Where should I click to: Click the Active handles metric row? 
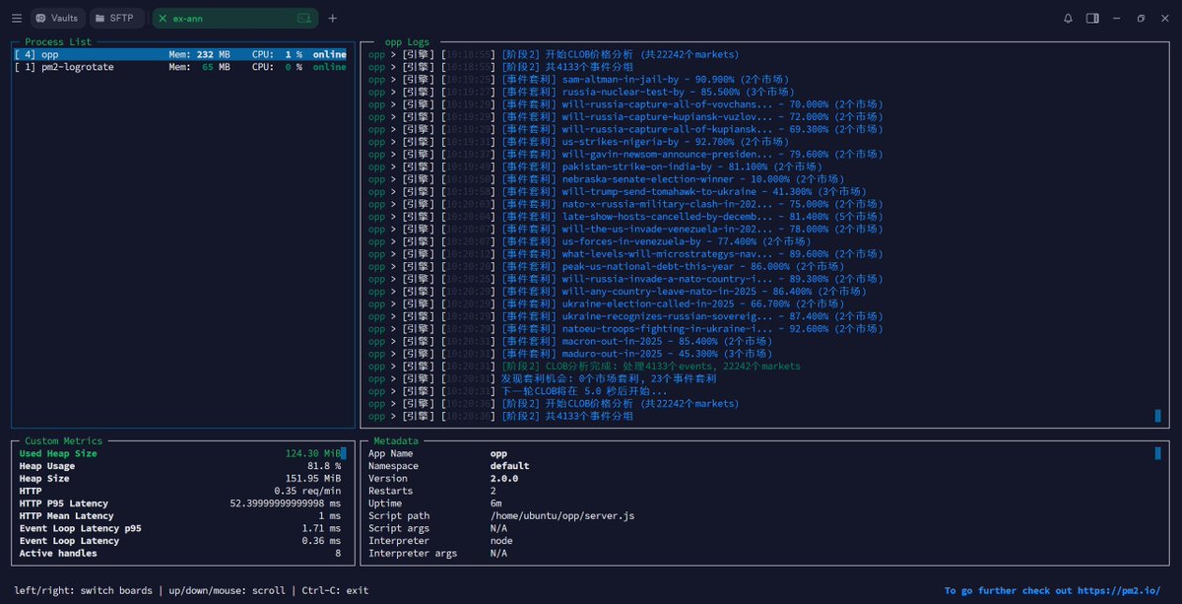180,554
